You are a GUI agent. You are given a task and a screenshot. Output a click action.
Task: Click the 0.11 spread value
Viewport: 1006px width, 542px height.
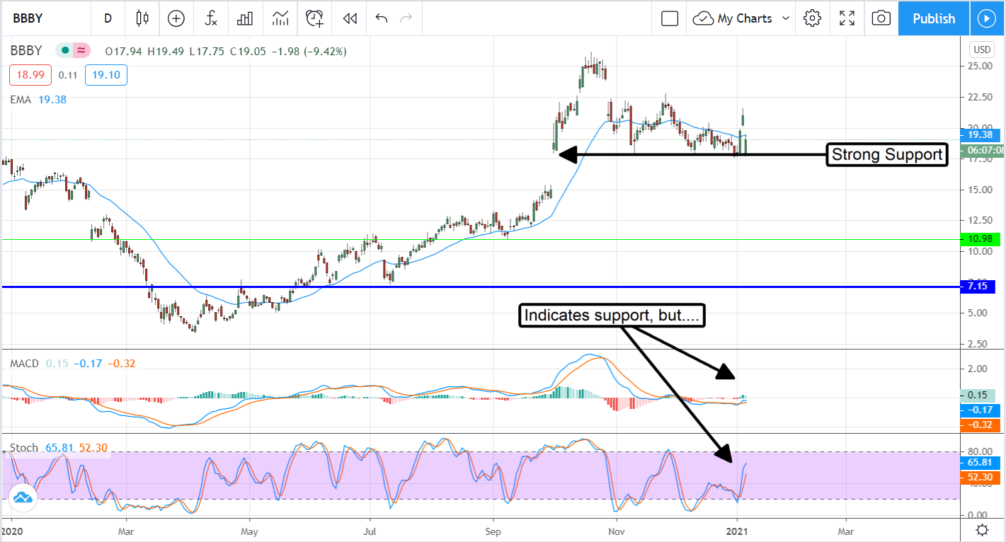(x=67, y=75)
